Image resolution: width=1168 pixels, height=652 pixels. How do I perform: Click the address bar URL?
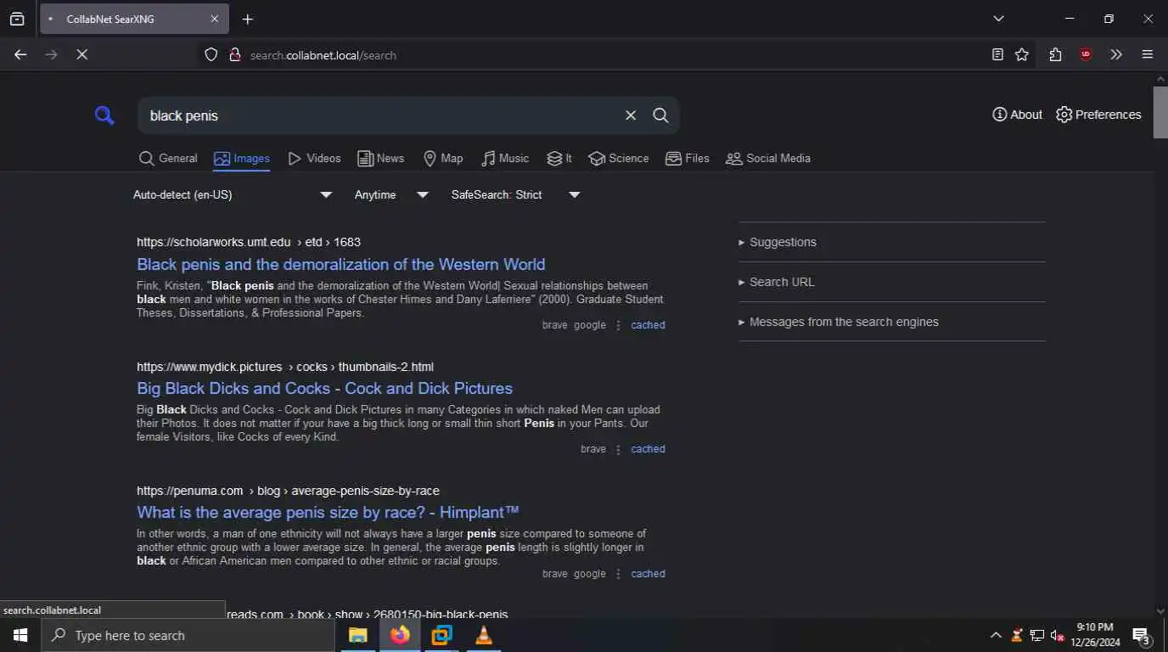323,55
